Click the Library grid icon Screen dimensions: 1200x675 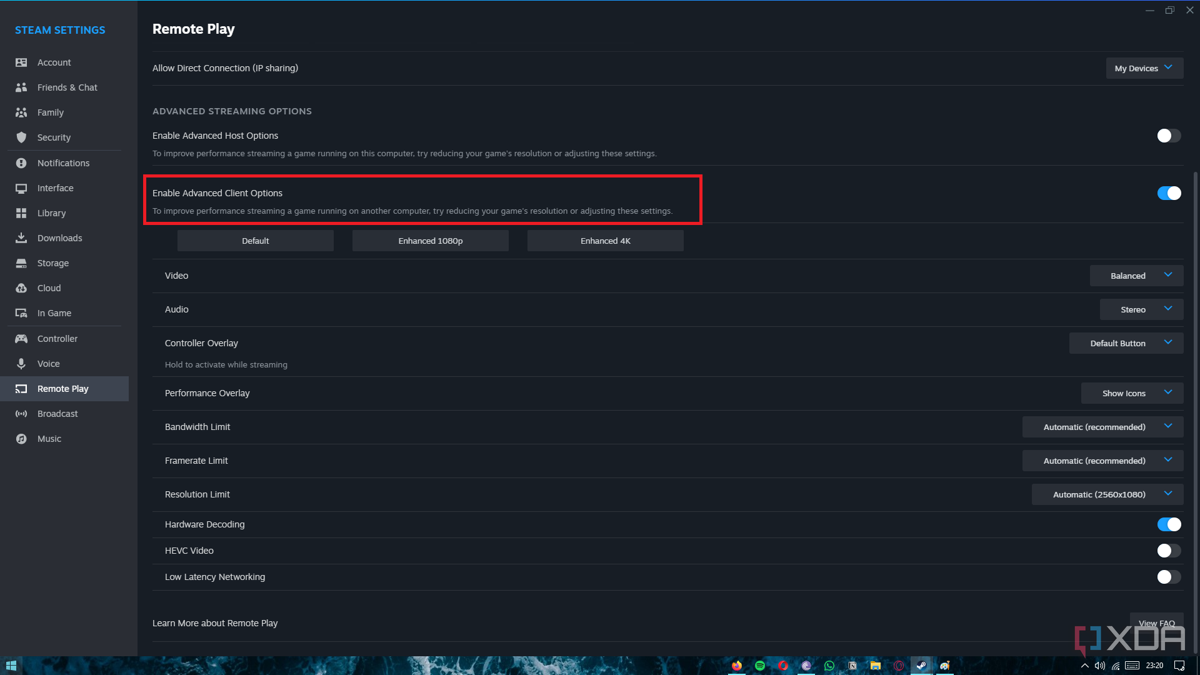tap(21, 213)
